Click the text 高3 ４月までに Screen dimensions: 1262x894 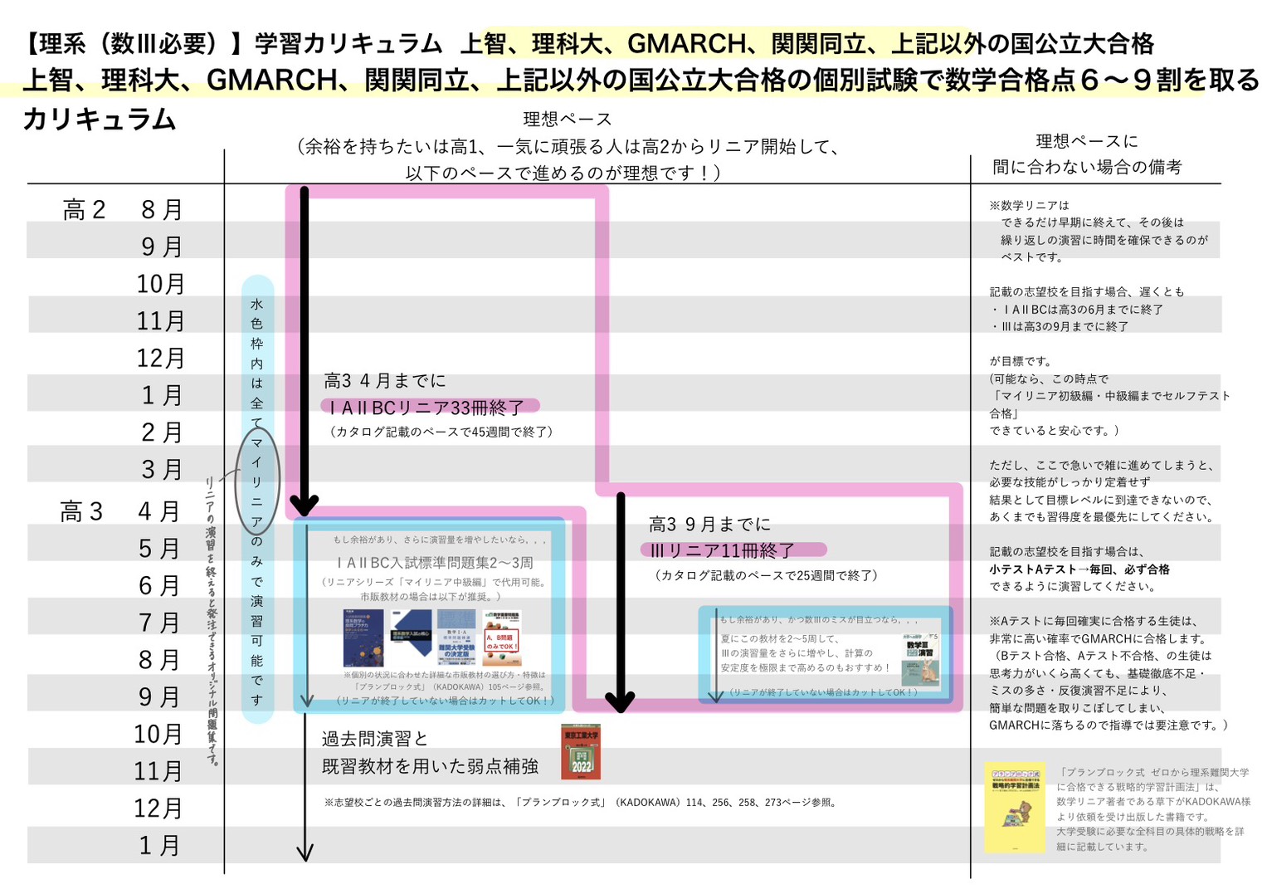pos(385,381)
